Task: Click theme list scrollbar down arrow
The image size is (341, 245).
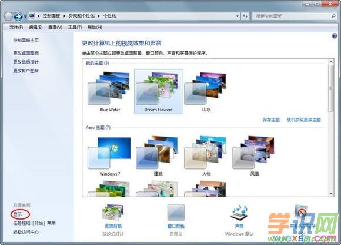Action: tap(331, 193)
